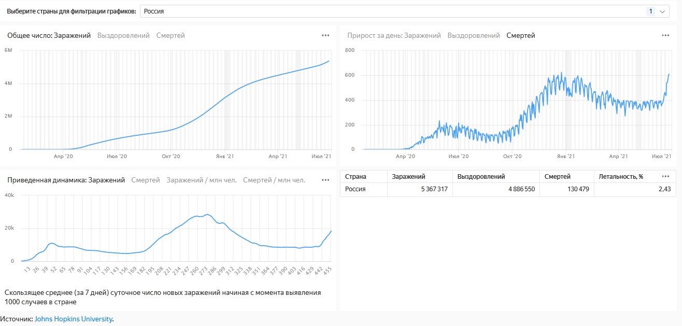Open the daily growth chart options menu

coord(665,35)
